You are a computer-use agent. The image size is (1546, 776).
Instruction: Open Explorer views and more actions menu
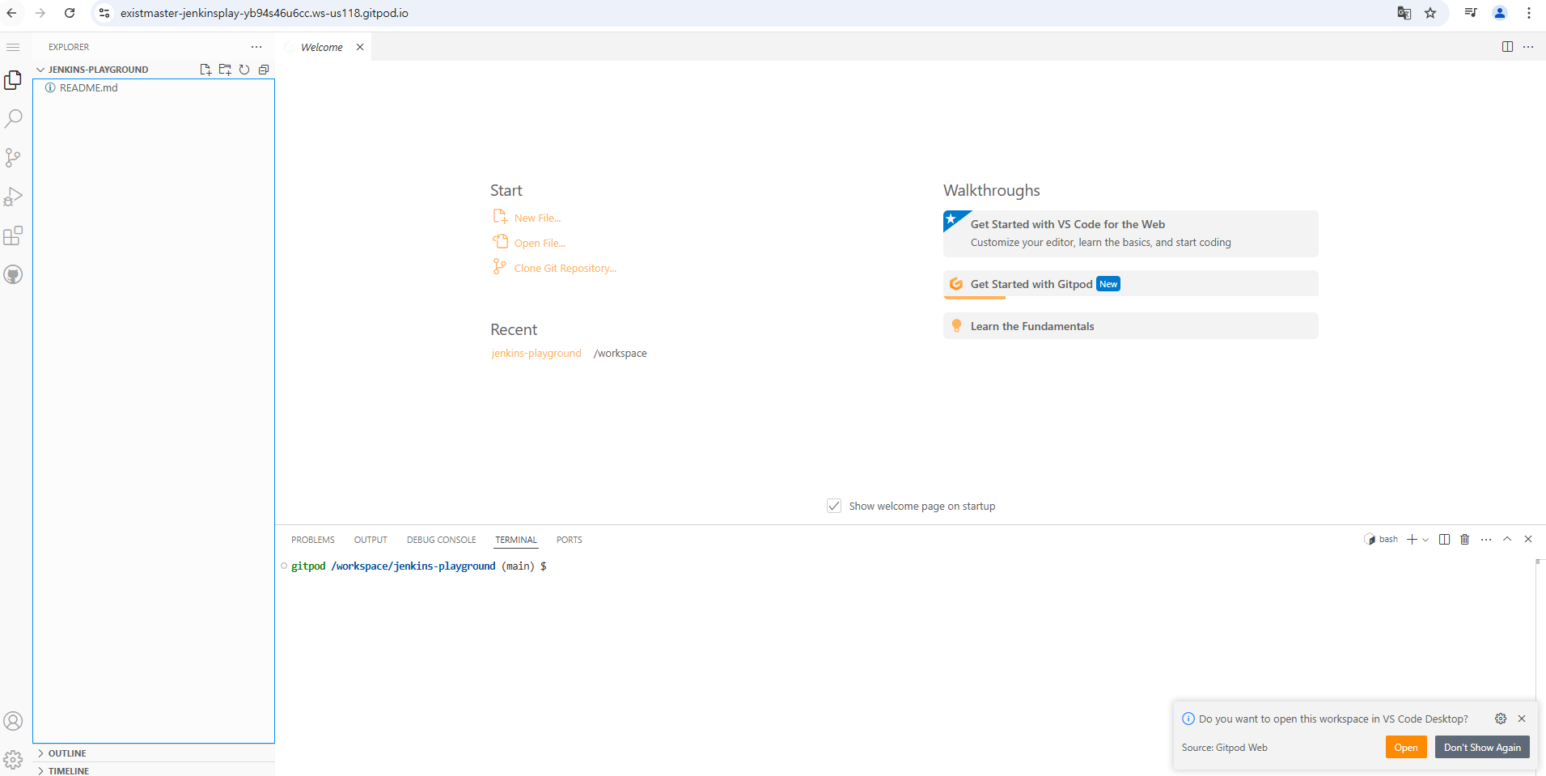pyautogui.click(x=256, y=47)
